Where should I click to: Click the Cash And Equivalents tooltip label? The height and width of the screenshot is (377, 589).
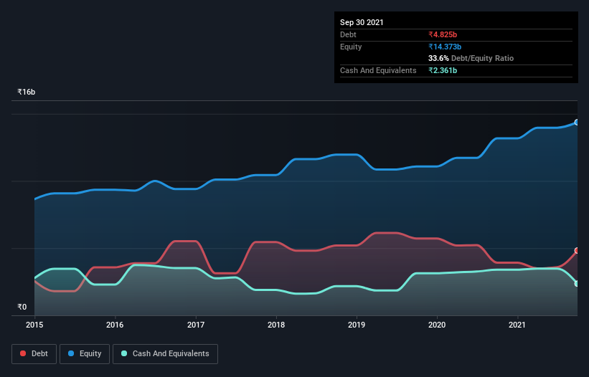click(378, 70)
